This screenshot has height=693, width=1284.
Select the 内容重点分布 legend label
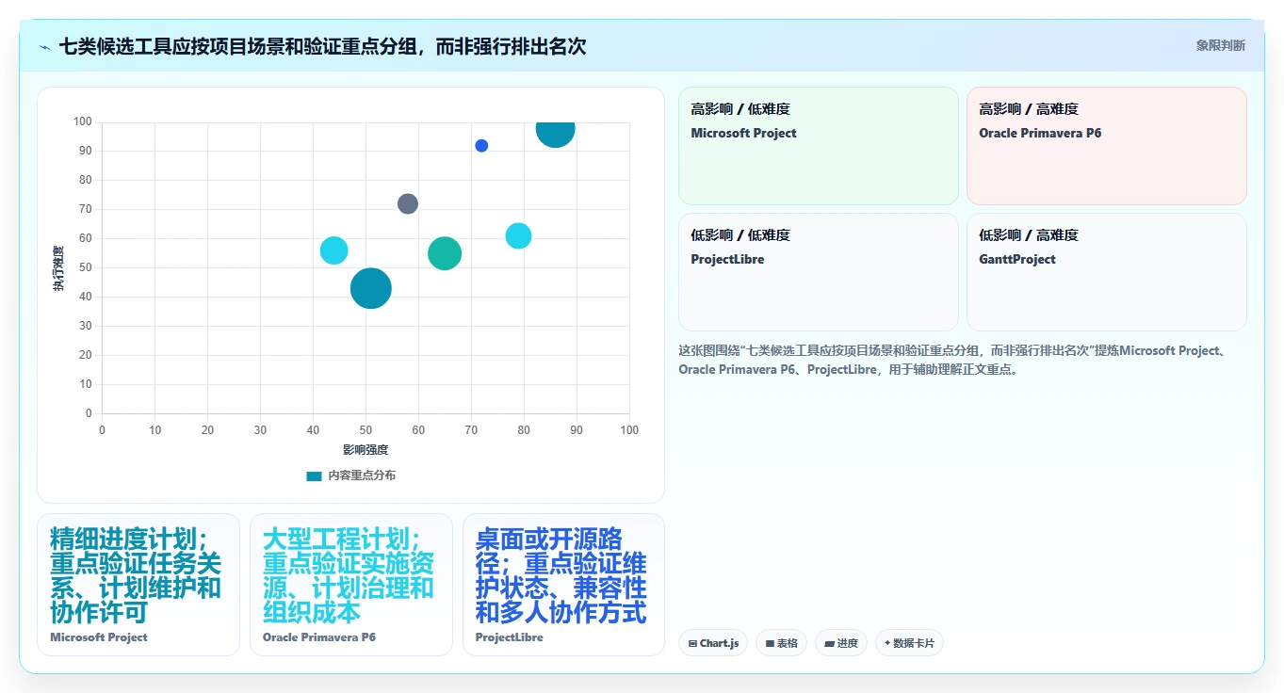[x=362, y=475]
